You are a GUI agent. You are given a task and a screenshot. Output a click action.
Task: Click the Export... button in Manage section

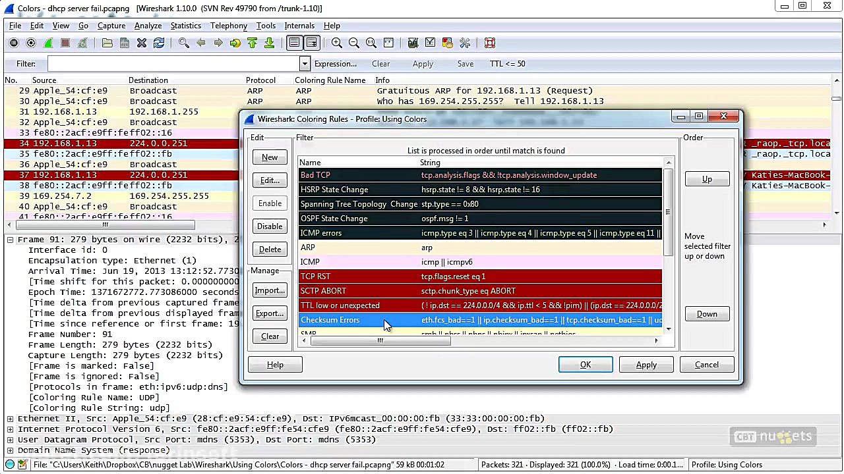point(269,313)
